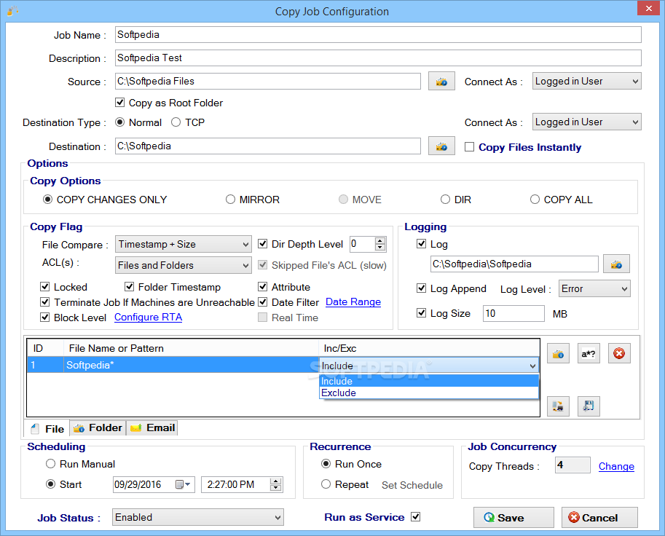Collapse the Inc/Exc Include combo box
665x536 pixels.
click(532, 366)
